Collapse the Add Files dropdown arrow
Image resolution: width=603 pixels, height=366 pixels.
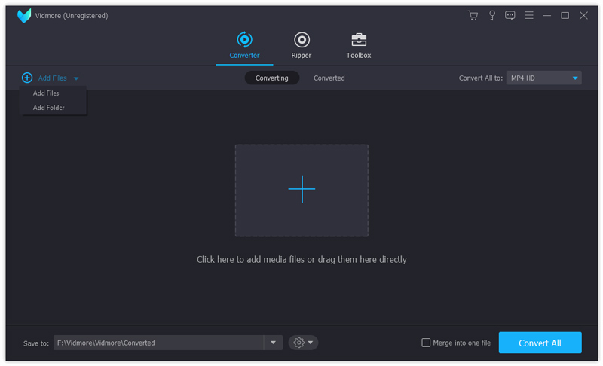(x=76, y=78)
